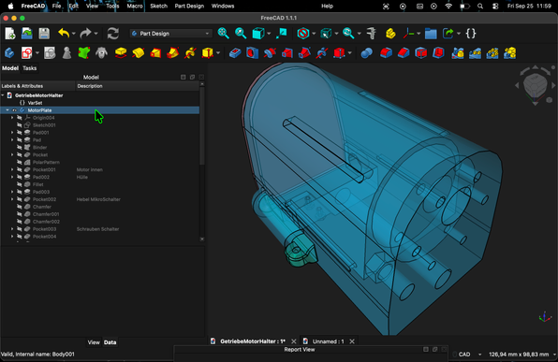The image size is (558, 362).
Task: Switch to the View property tab
Action: 94,342
